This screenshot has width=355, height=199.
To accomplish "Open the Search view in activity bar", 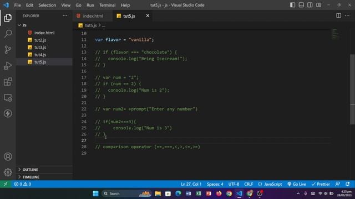I will [8, 34].
